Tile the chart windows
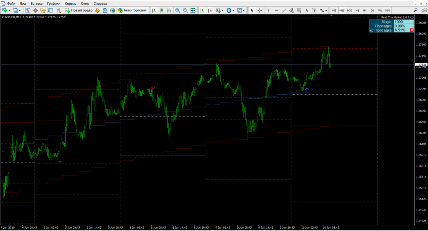Viewport: 428px width, 231px height. [x=193, y=10]
